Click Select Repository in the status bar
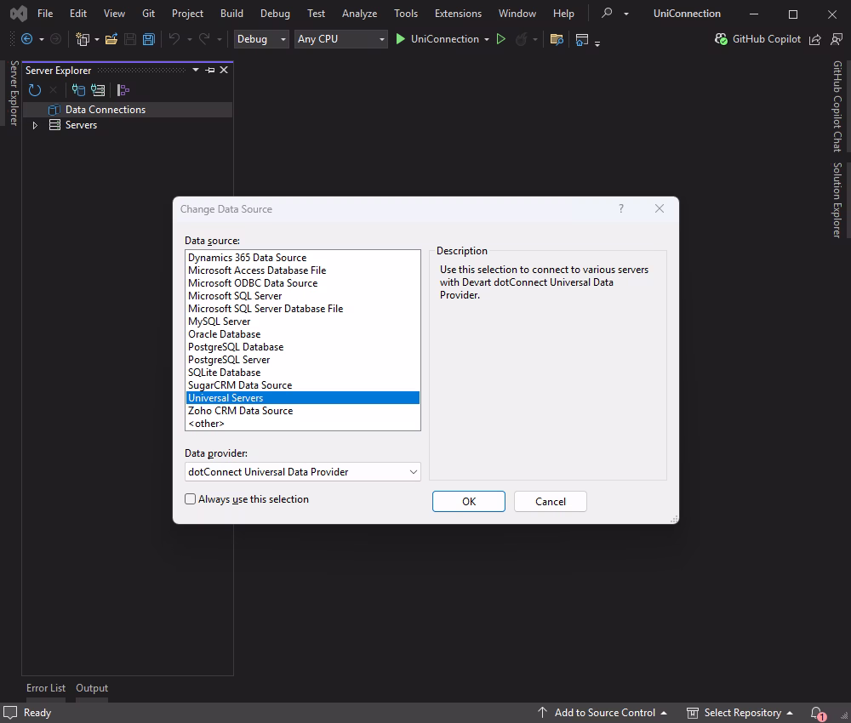This screenshot has width=851, height=723. 740,713
